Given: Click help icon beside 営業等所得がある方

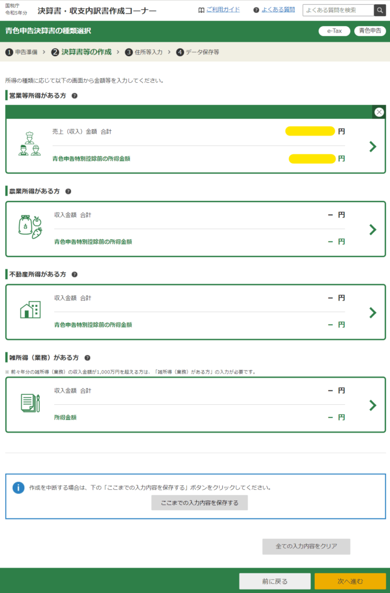Looking at the screenshot, I should coord(75,96).
